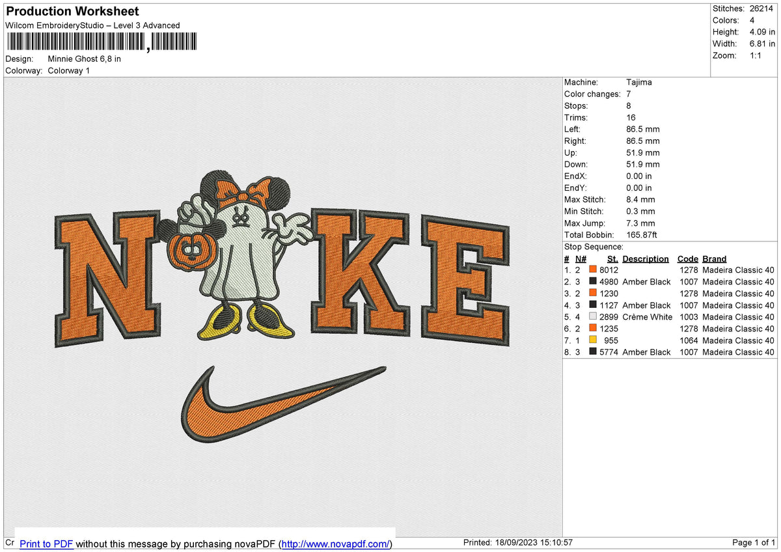Click the thread code 1003
The image size is (781, 552).
(689, 317)
